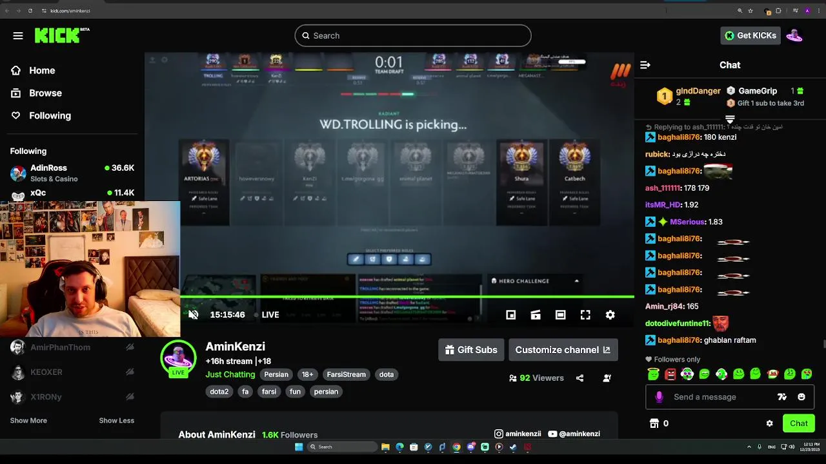Open the emote picker smiley icon
The image size is (826, 464).
(x=801, y=397)
